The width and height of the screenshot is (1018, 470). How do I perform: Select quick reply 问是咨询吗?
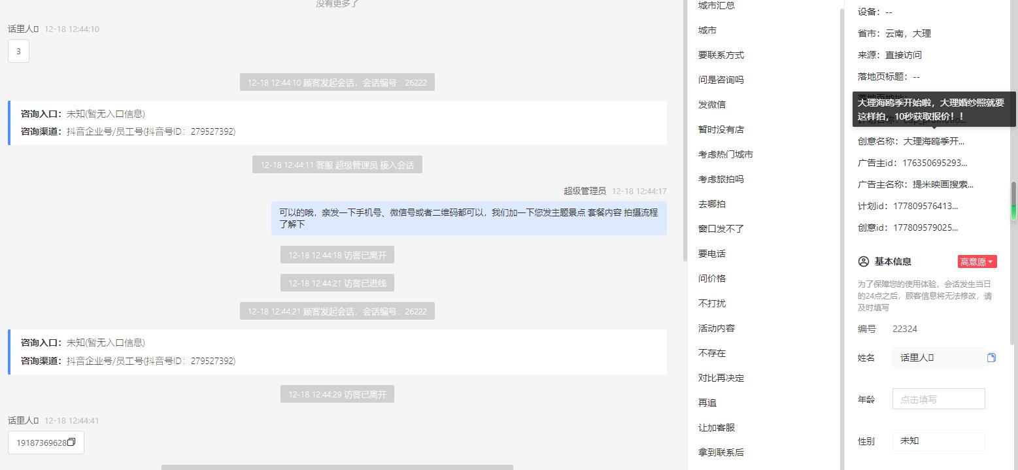(x=721, y=80)
